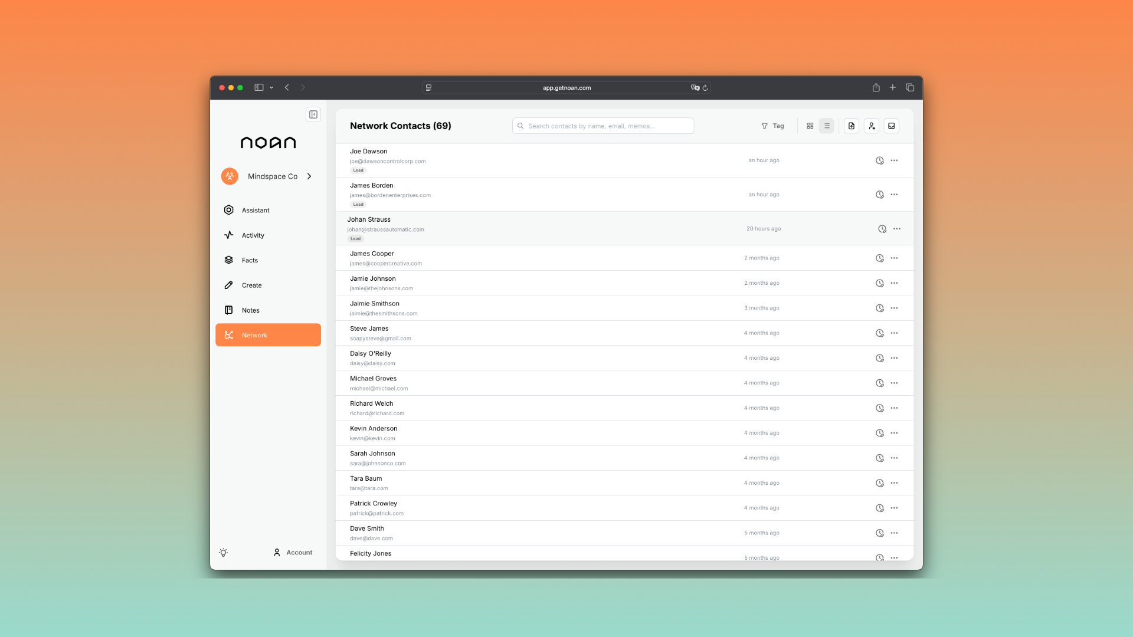This screenshot has width=1133, height=637.
Task: Switch to list view
Action: point(827,126)
